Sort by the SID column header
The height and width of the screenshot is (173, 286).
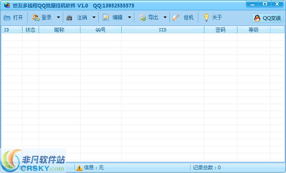point(163,30)
